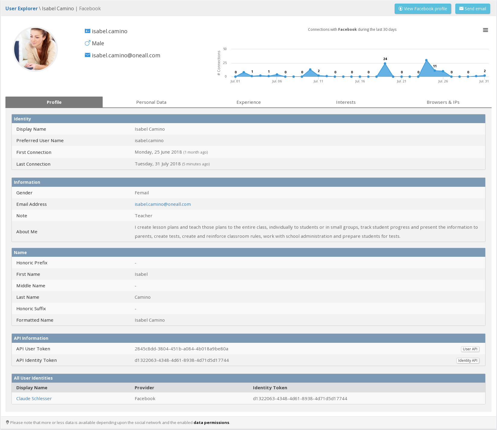The width and height of the screenshot is (497, 430).
Task: Click the First Name value Isabel
Action: [141, 274]
